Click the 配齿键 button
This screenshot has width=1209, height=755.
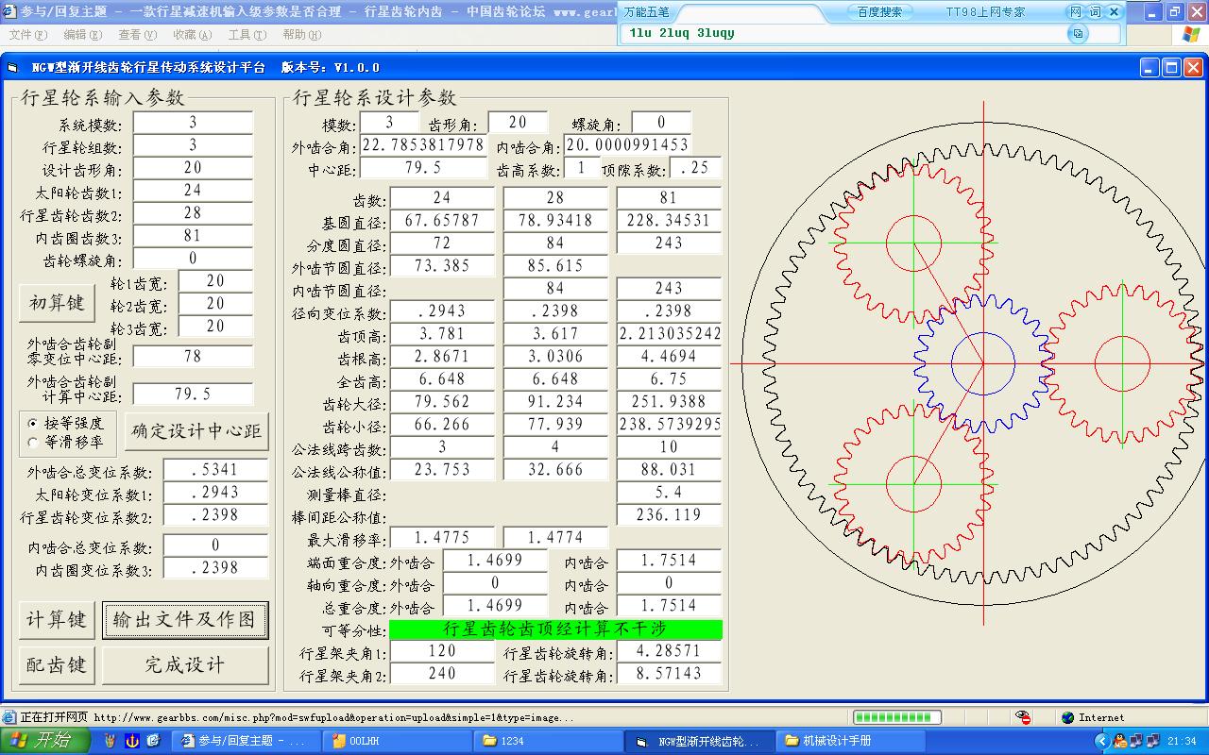coord(57,665)
